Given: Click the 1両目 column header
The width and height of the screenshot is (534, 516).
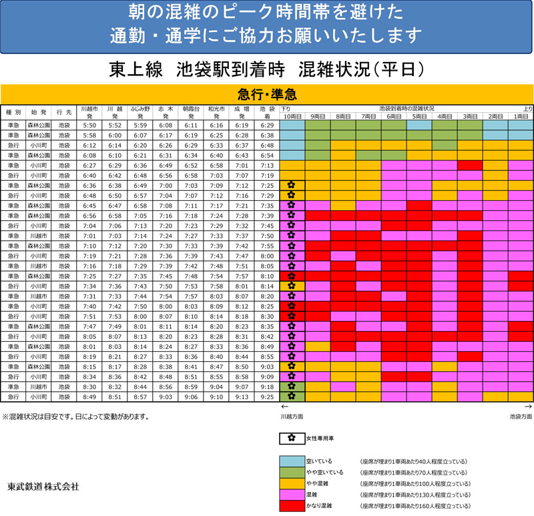Looking at the screenshot, I should 521,115.
